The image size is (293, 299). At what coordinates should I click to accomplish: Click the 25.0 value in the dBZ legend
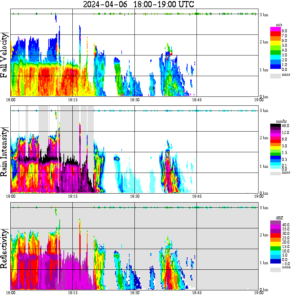(x=285, y=238)
